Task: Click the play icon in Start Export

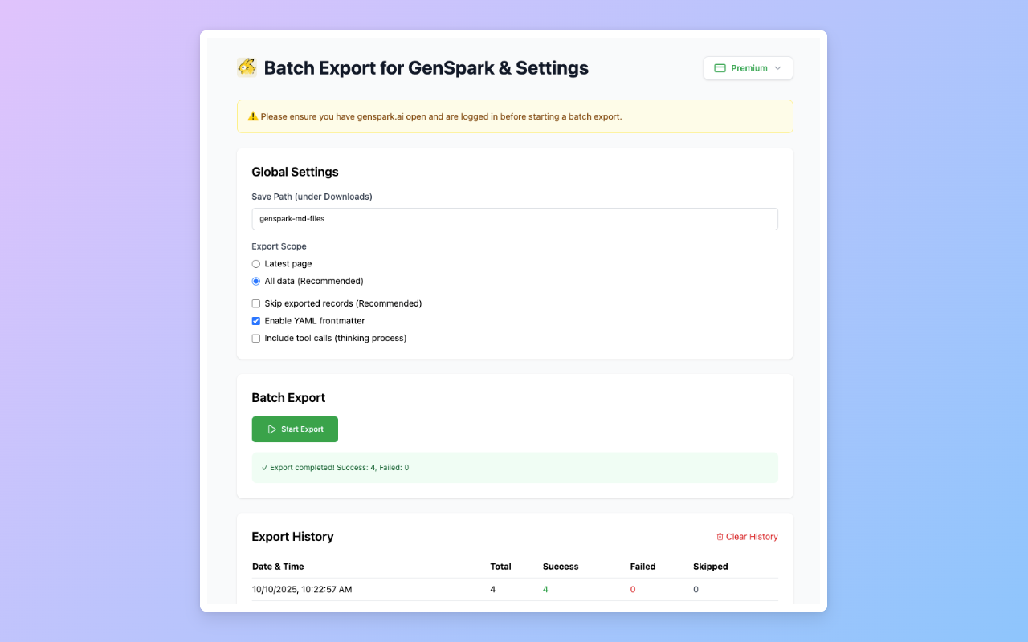Action: [x=271, y=429]
